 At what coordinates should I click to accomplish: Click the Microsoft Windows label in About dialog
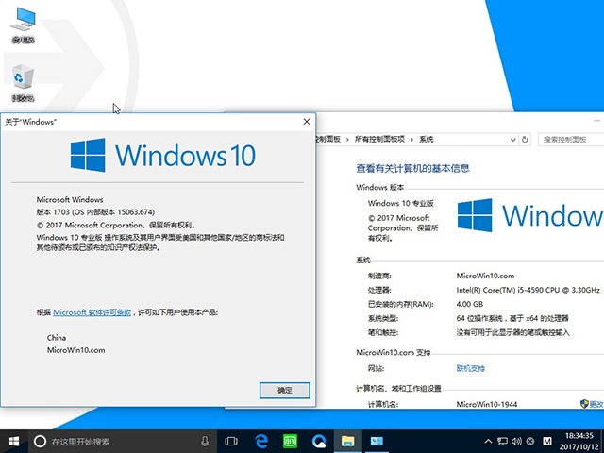(x=70, y=199)
